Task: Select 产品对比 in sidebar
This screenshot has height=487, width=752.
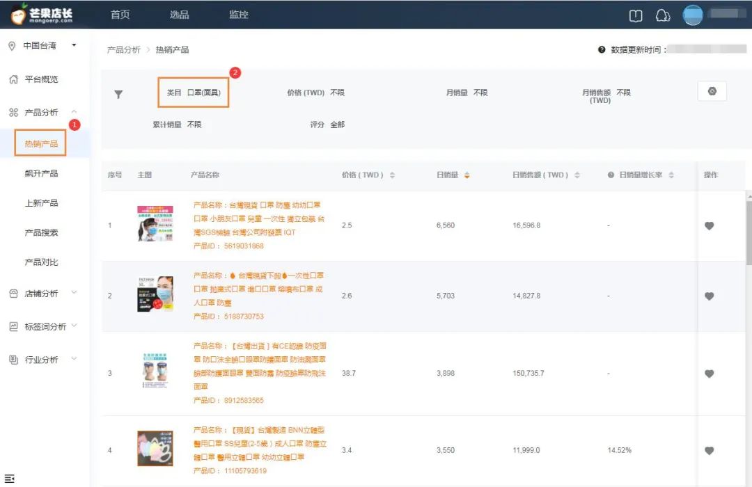Action: point(41,262)
